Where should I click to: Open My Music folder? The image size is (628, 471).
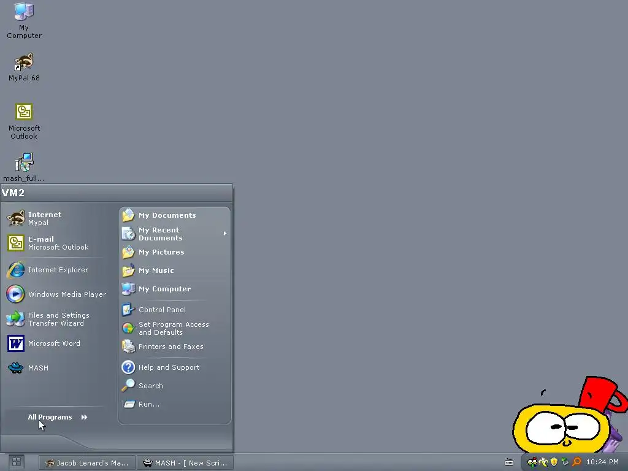coord(175,270)
